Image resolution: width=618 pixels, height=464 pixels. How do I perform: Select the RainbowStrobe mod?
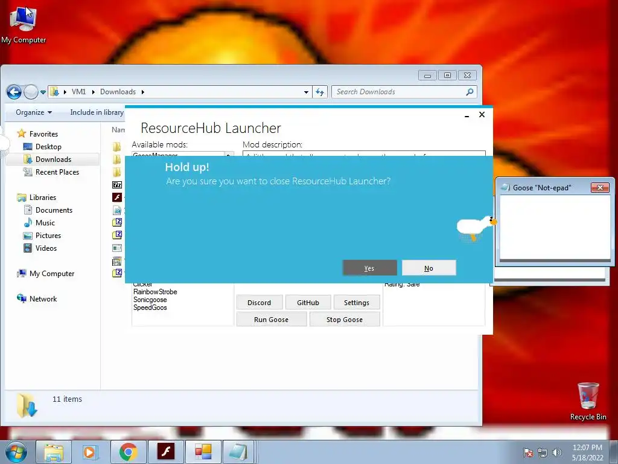(155, 292)
